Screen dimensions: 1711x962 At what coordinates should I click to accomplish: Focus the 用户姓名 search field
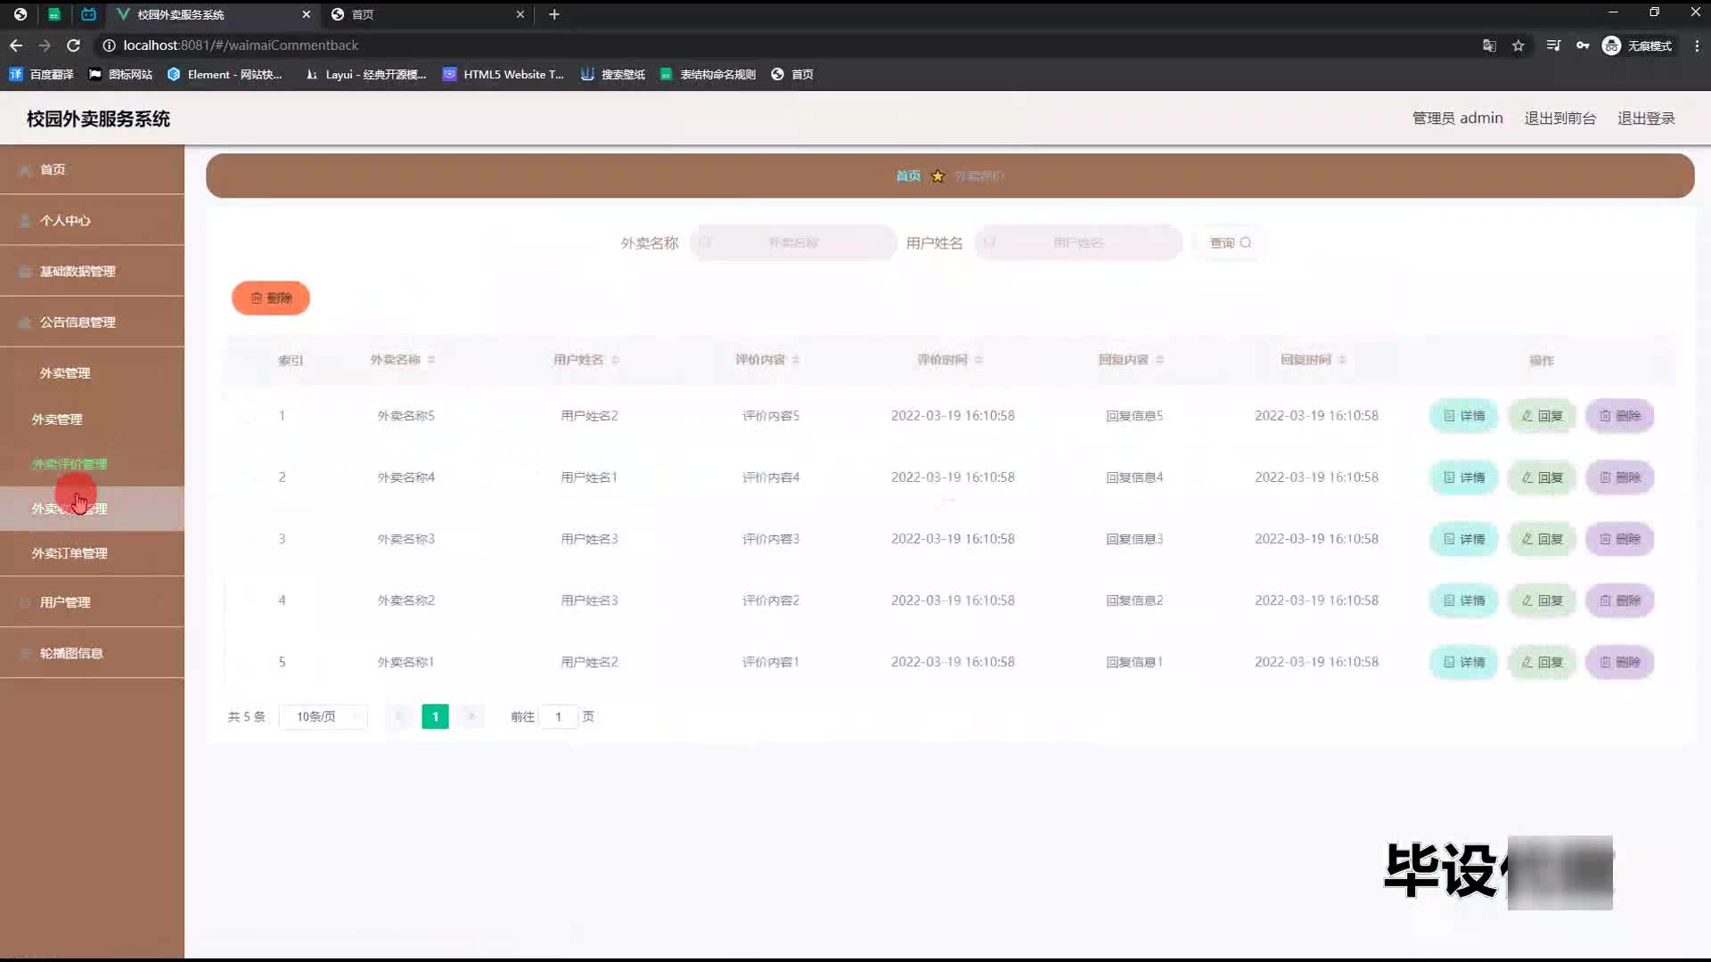(x=1078, y=242)
